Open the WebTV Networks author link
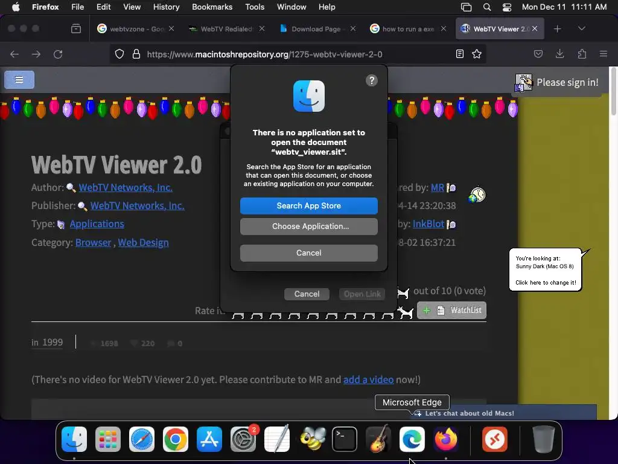The height and width of the screenshot is (464, 618). [126, 187]
